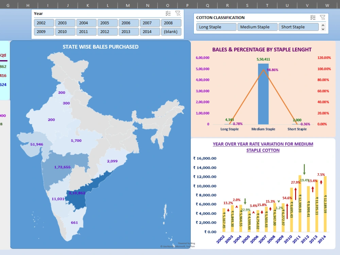
Task: Select map label 11,031
Action: click(x=58, y=199)
